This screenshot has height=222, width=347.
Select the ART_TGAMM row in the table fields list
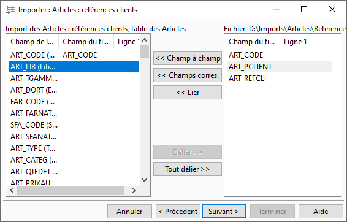[74, 78]
